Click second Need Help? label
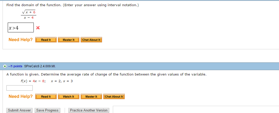 coord(21,96)
